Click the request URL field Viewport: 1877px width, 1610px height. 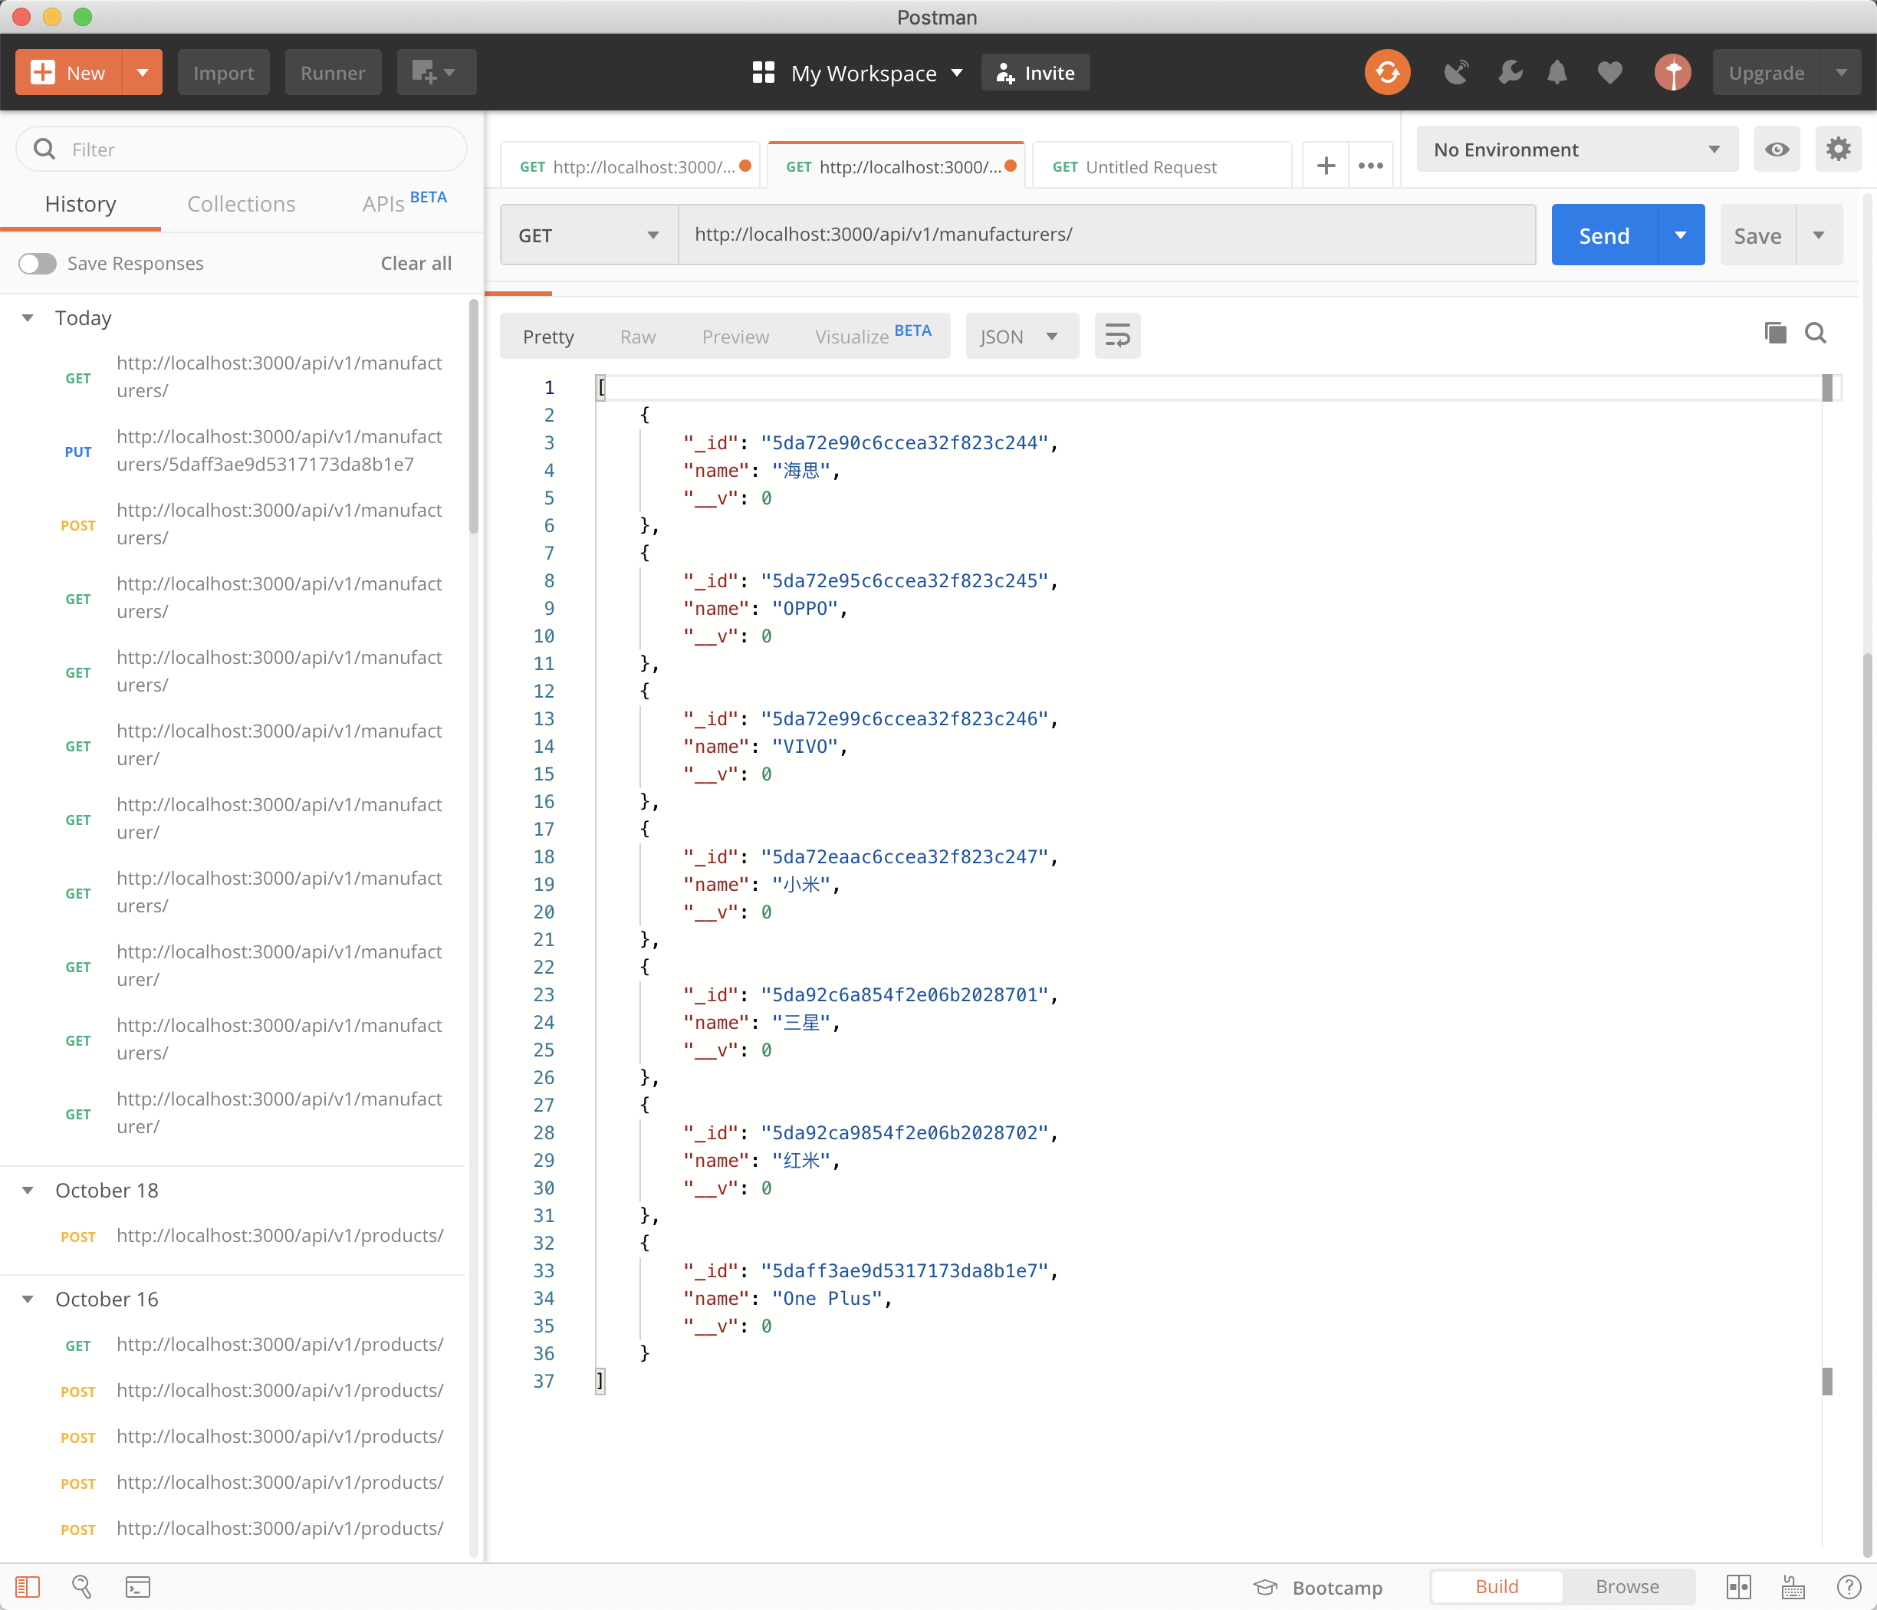coord(1105,235)
